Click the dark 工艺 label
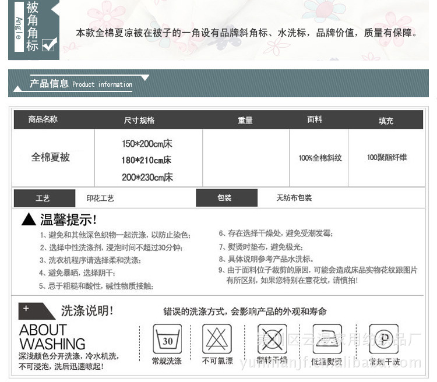 coord(43,199)
